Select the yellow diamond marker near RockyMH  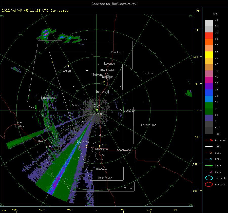tap(68, 66)
